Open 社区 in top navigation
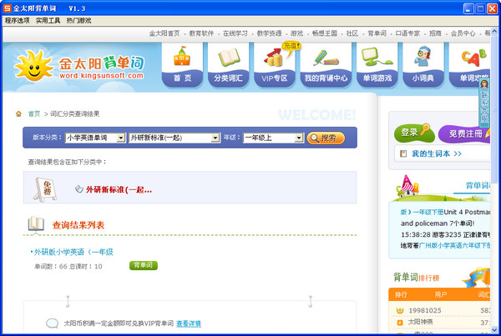The width and height of the screenshot is (501, 336). 352,33
